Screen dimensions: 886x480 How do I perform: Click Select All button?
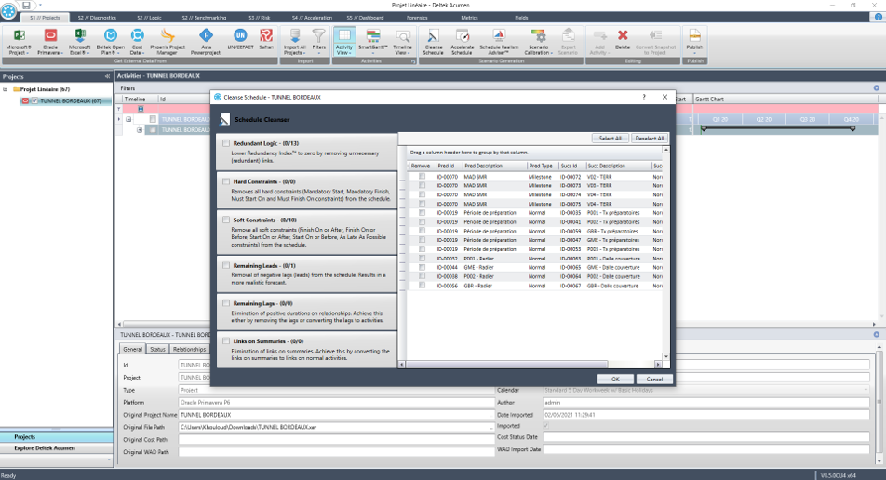[610, 139]
